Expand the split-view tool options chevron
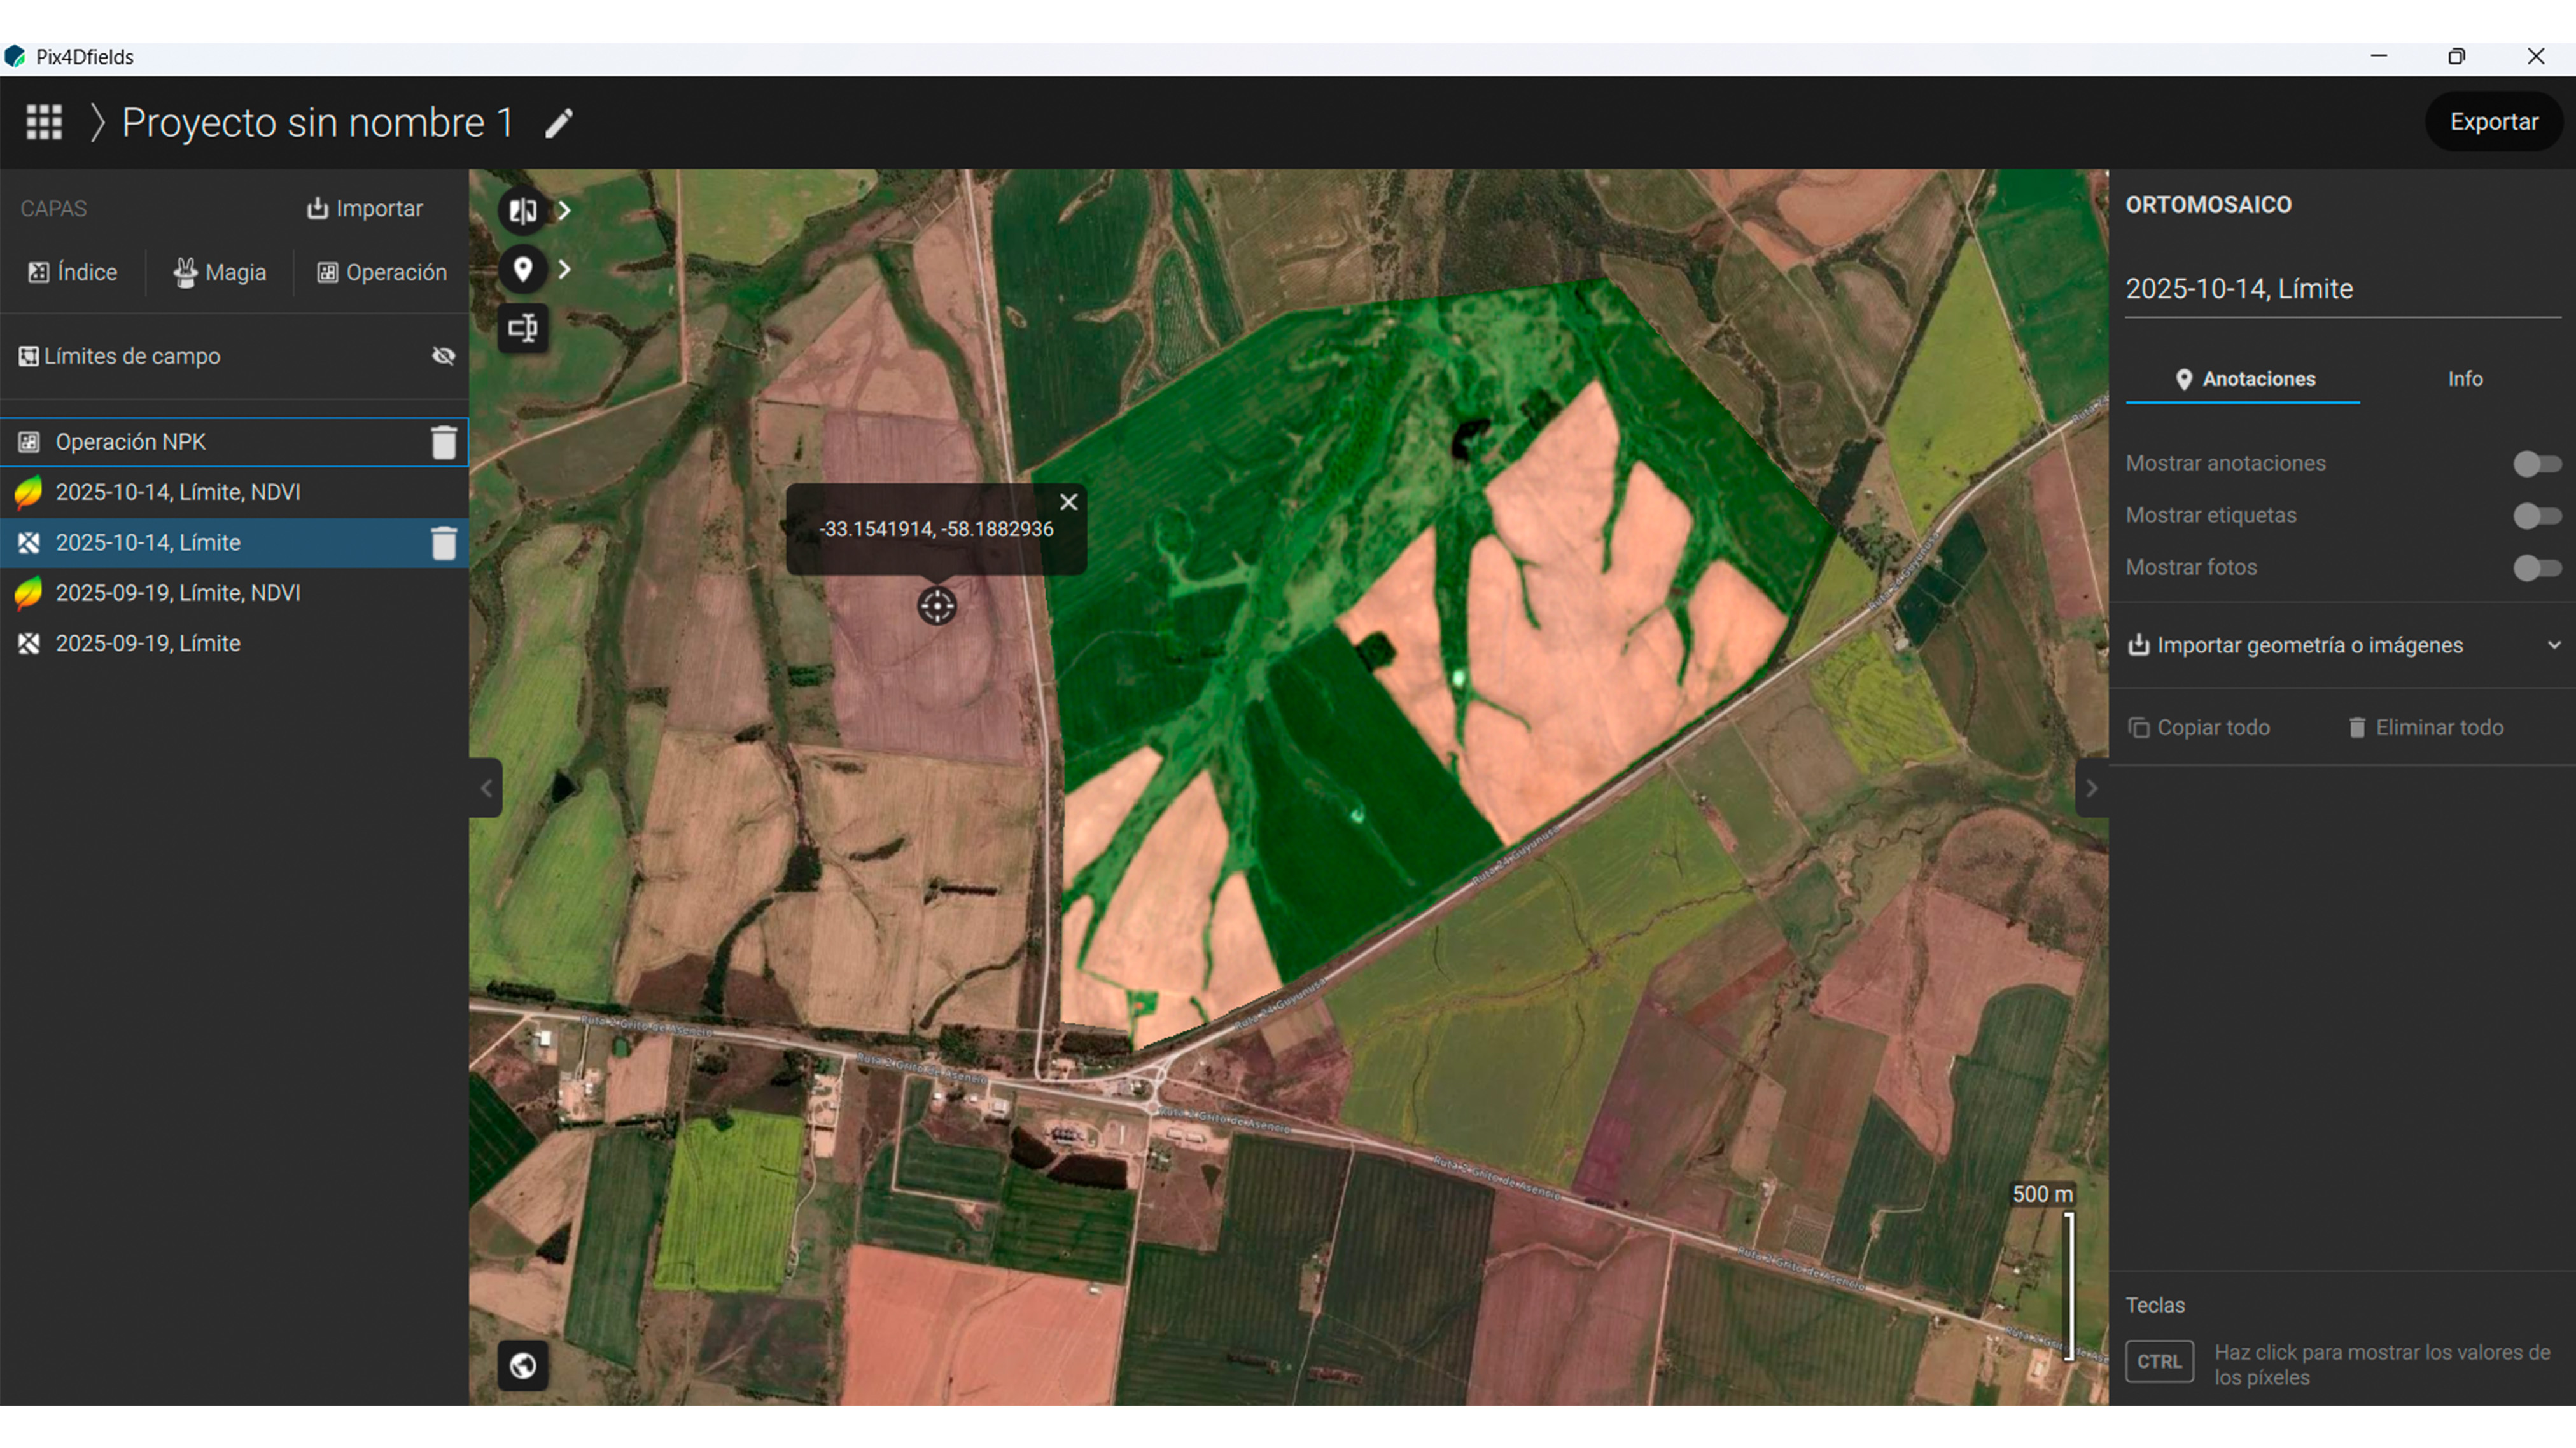2576x1448 pixels. (x=565, y=211)
